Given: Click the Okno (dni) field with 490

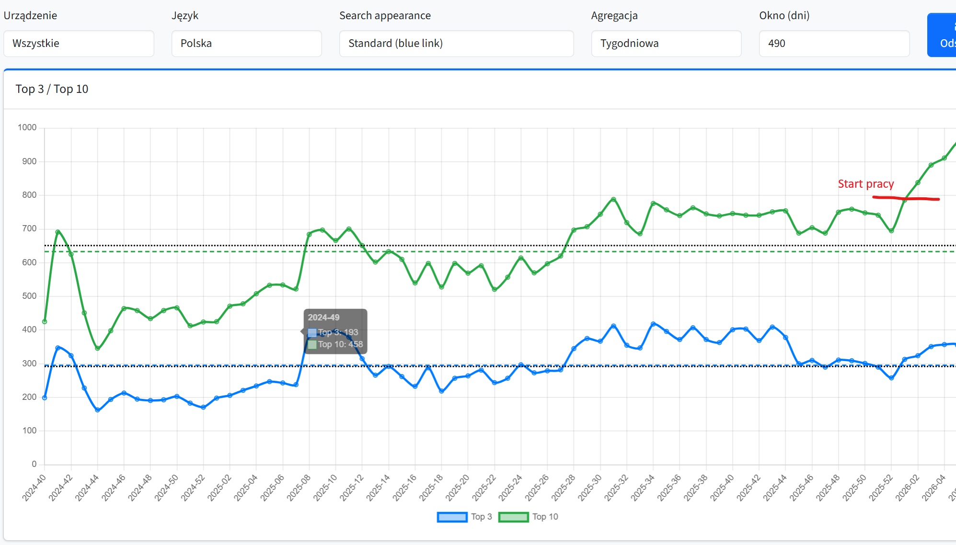Looking at the screenshot, I should (834, 44).
